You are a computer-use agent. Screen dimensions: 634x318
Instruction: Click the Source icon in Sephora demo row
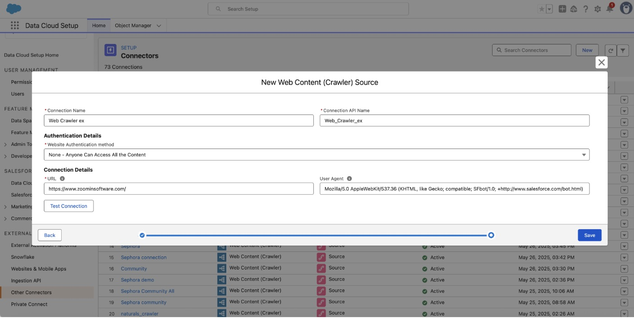[x=321, y=280]
